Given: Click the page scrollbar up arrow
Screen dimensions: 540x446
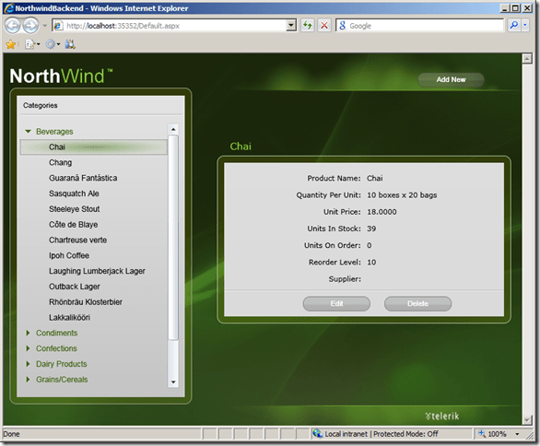Looking at the screenshot, I should 527,59.
